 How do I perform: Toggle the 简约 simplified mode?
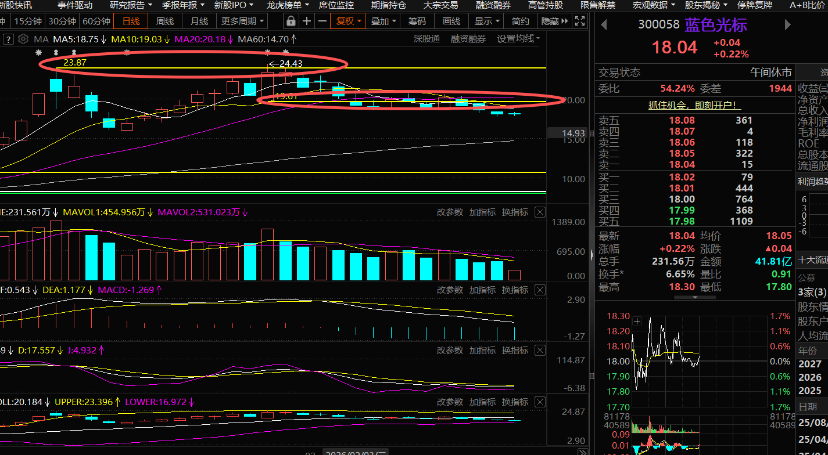(521, 21)
